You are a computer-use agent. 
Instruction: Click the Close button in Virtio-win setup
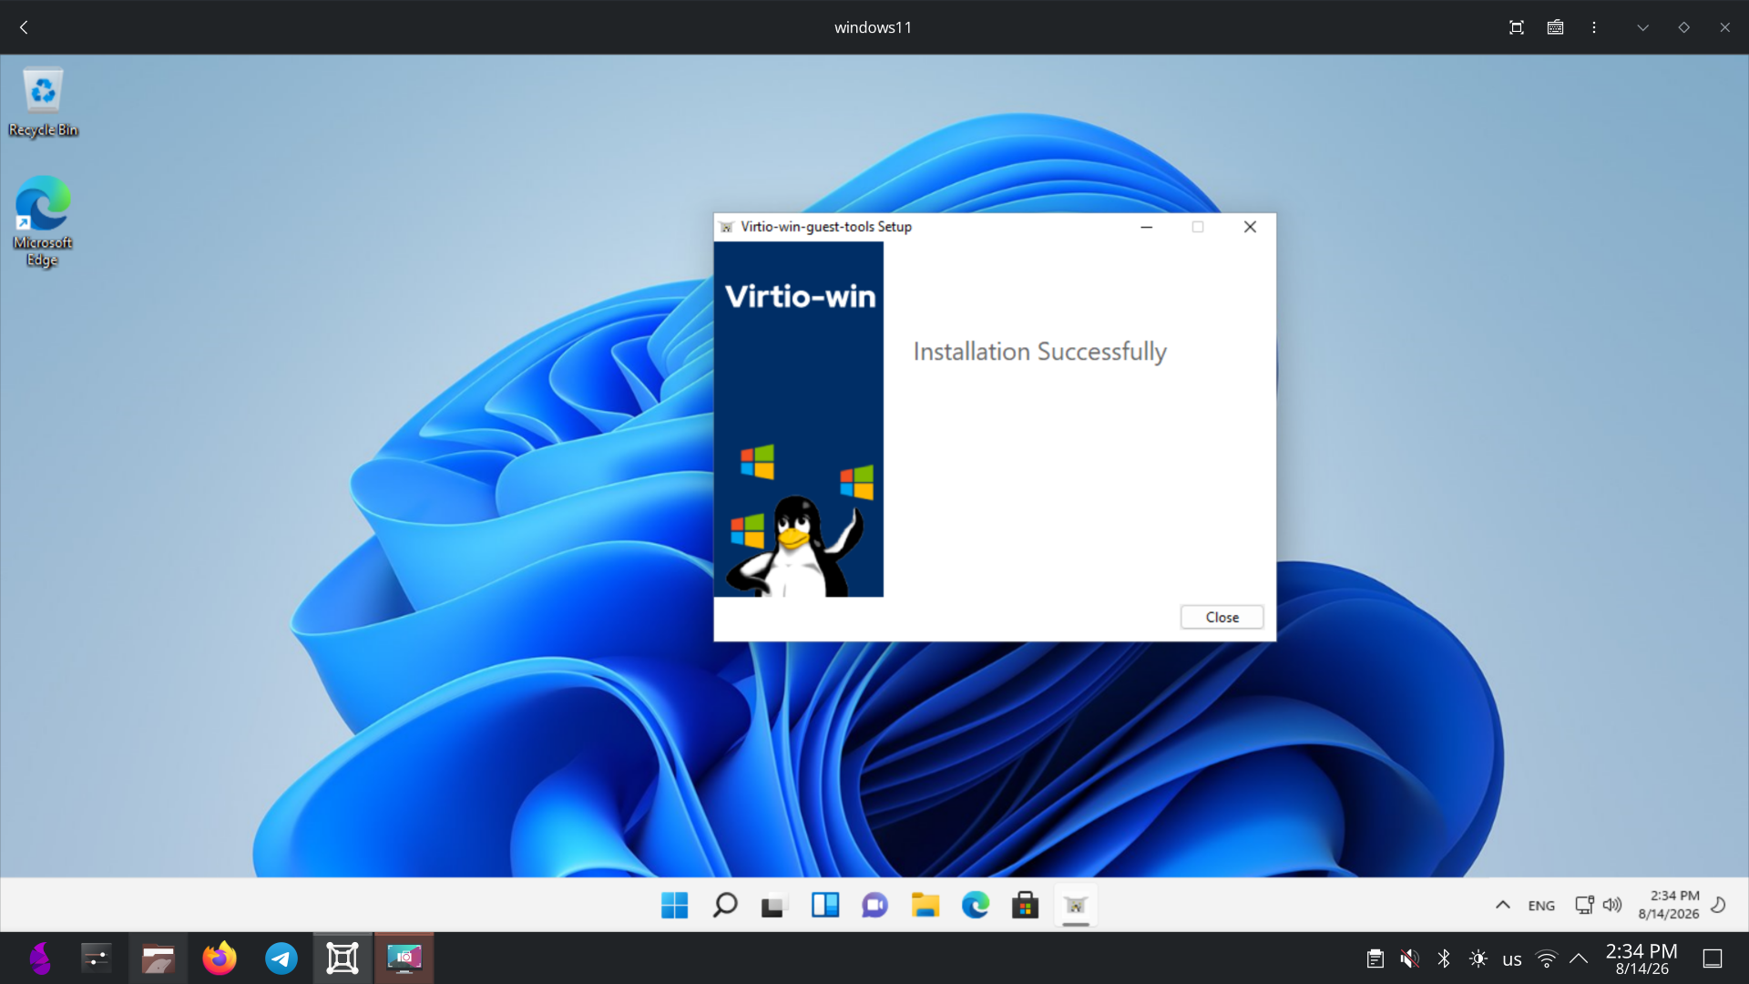[1222, 617]
